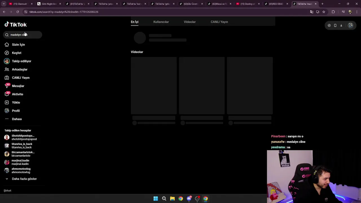
Task: Open titanriva_is_back followed account
Action: coord(18,145)
